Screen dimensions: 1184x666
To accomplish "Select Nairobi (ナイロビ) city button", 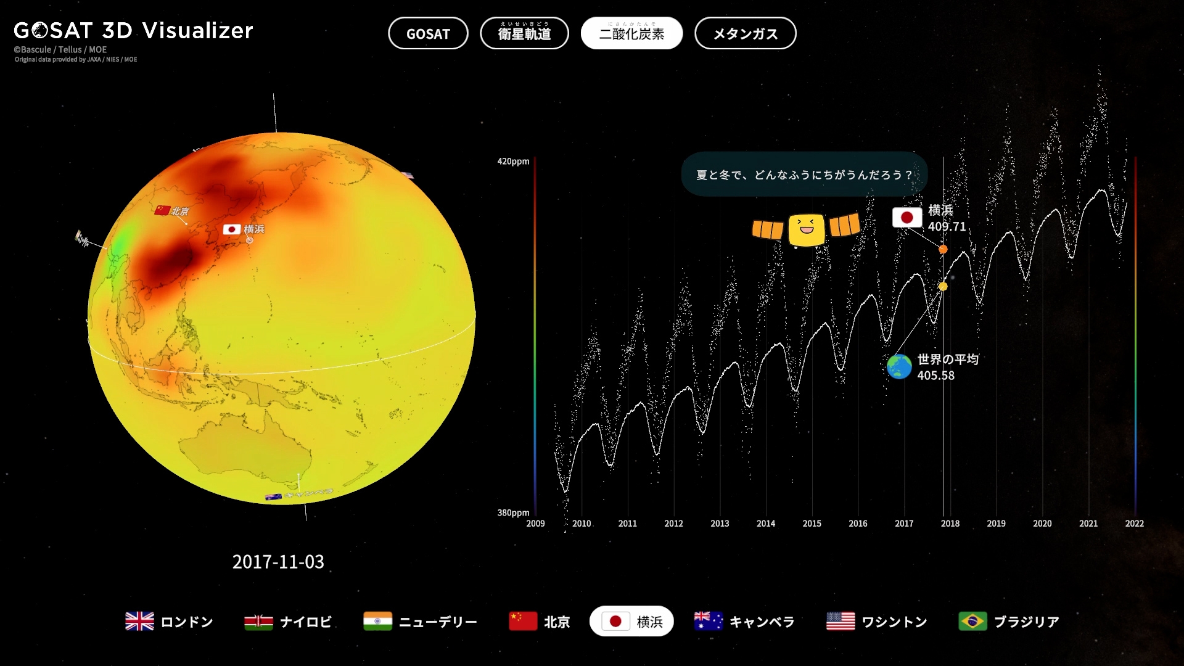I will click(x=288, y=622).
